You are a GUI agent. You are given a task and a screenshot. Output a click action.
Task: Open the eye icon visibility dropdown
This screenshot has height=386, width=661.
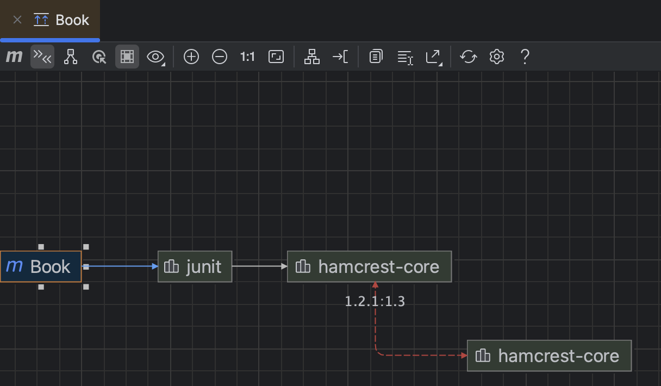click(155, 57)
